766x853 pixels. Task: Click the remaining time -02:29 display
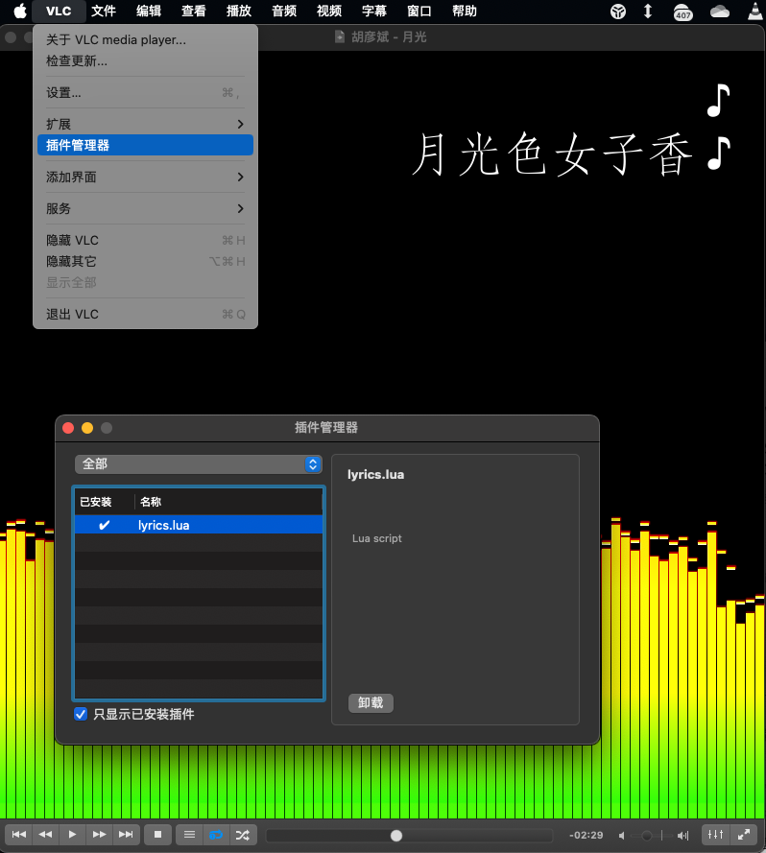tap(586, 835)
